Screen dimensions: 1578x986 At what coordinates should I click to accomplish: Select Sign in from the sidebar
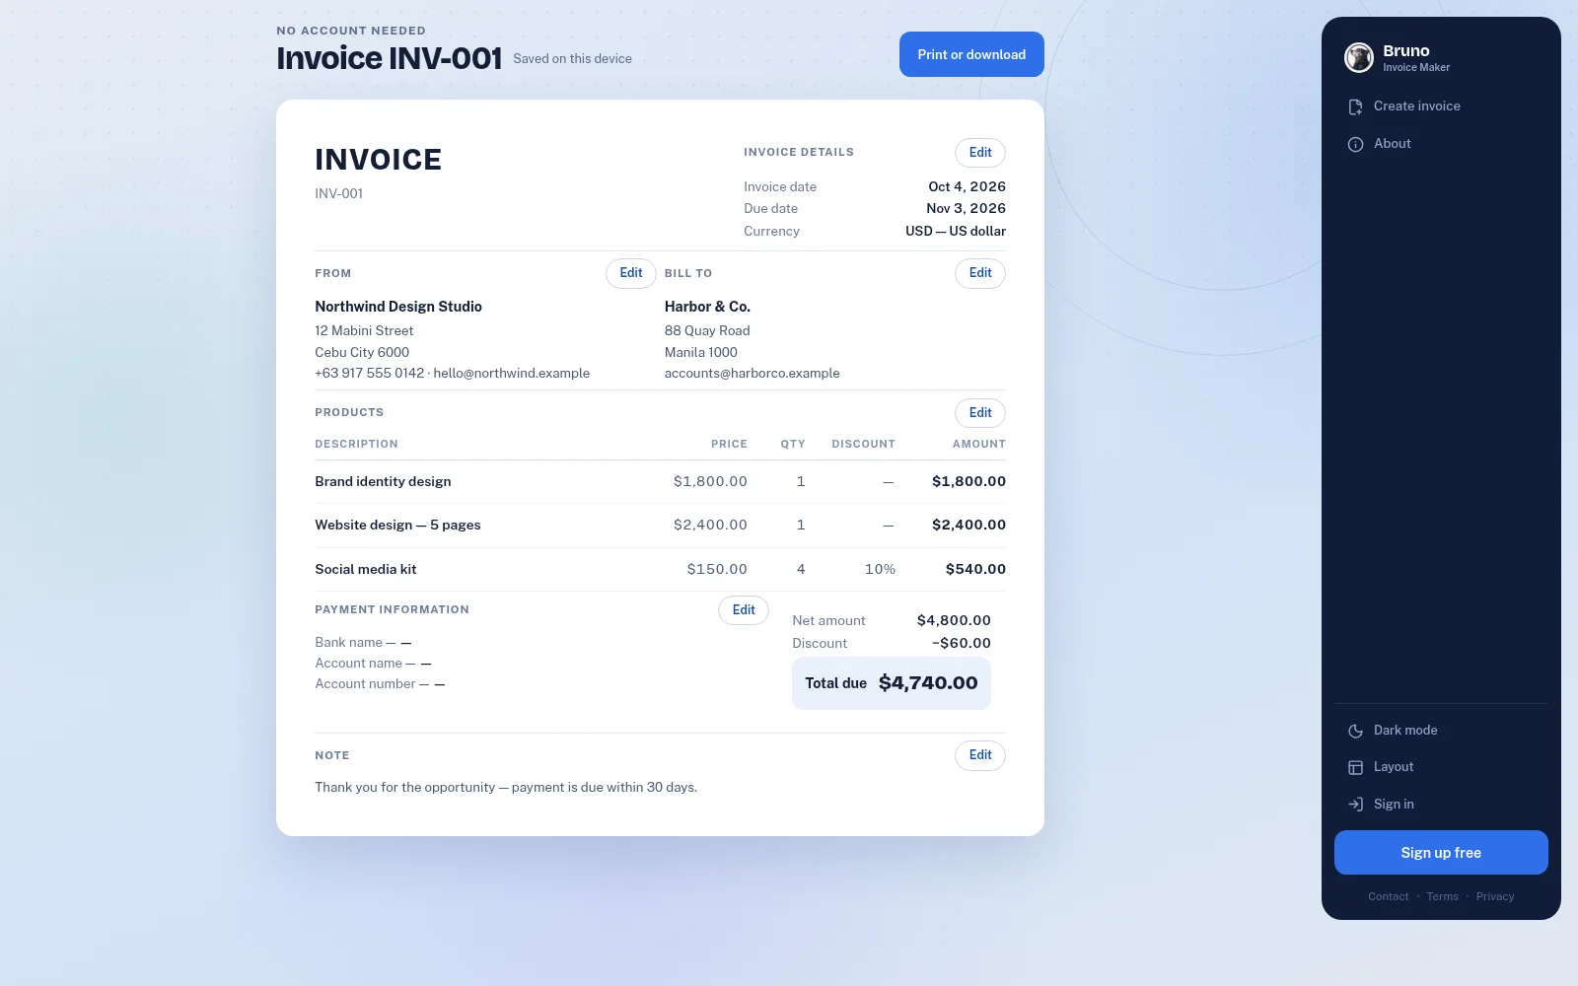(1441, 805)
